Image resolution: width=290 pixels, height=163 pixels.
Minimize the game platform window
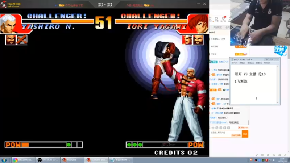click(198, 4)
